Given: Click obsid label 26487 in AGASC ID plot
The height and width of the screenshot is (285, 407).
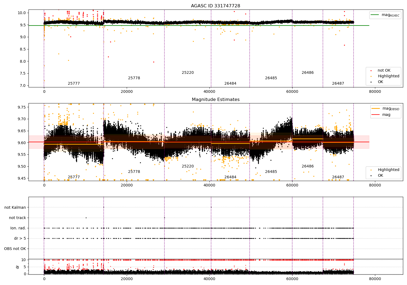Looking at the screenshot, I should pos(338,84).
